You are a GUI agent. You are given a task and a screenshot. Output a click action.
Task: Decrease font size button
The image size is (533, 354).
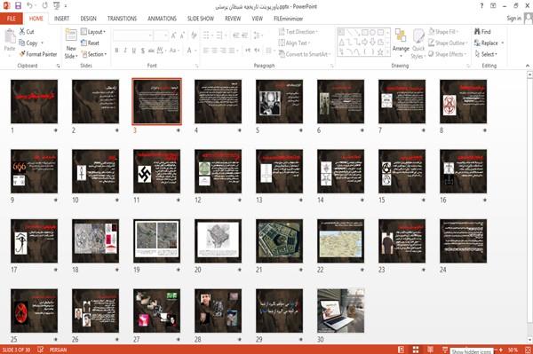(x=182, y=35)
